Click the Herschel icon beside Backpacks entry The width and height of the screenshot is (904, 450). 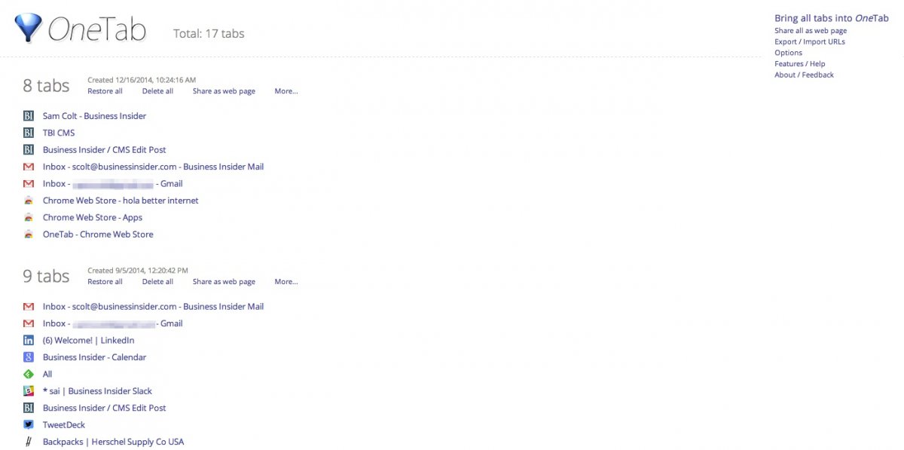click(x=29, y=442)
